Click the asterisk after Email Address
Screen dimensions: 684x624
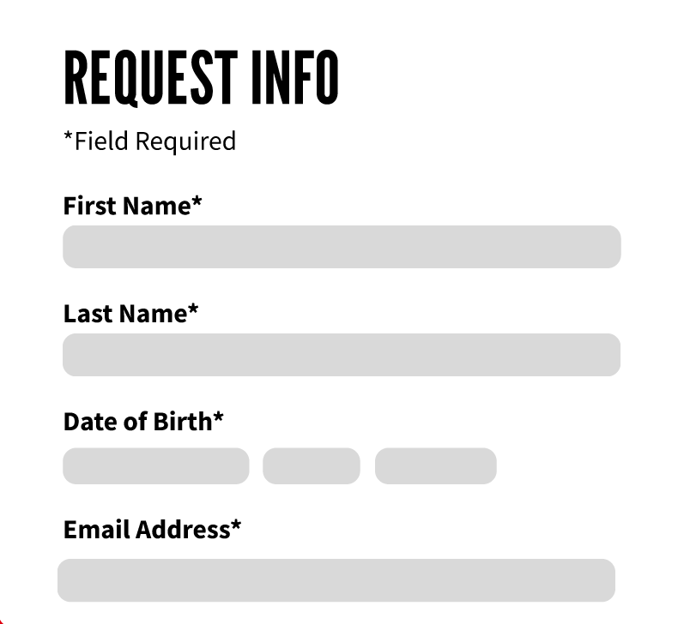[236, 526]
